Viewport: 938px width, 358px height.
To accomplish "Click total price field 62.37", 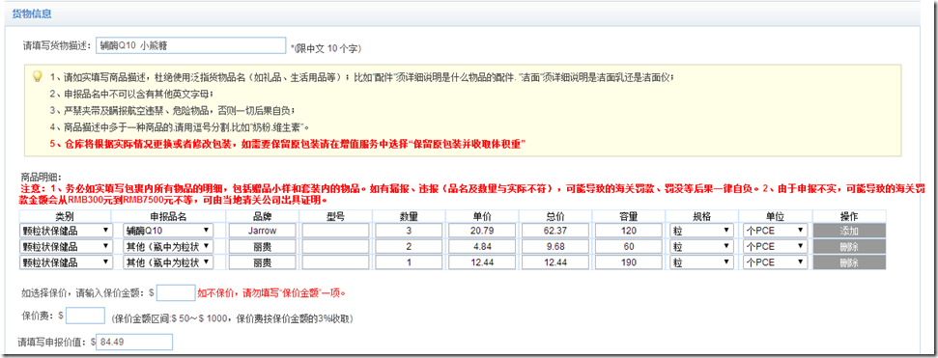I will 555,230.
